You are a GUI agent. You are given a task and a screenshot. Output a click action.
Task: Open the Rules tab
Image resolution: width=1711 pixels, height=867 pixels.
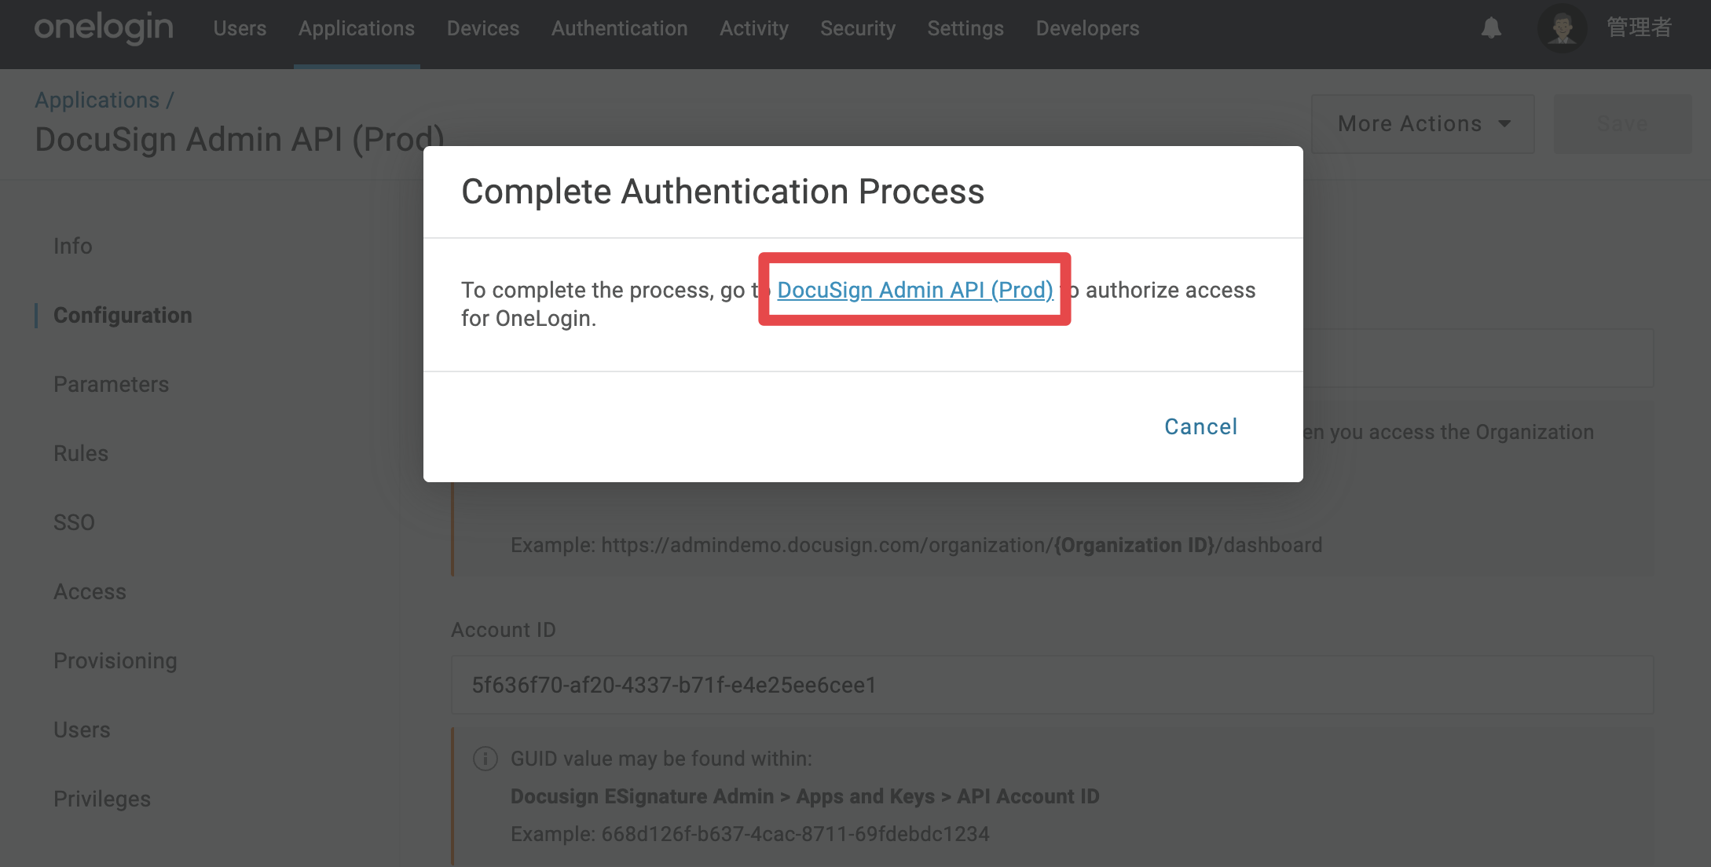pos(81,453)
